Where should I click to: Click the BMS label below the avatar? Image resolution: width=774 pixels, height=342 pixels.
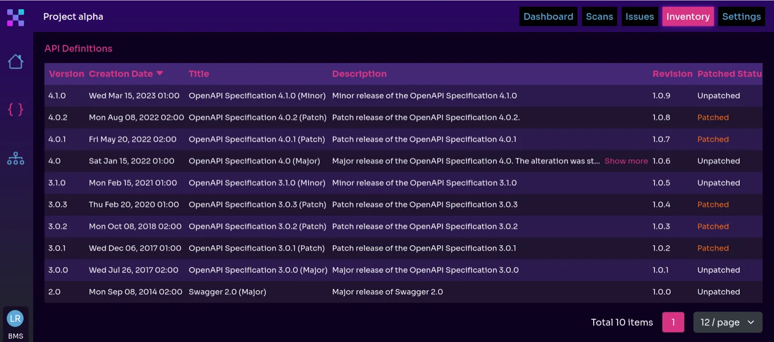click(15, 335)
